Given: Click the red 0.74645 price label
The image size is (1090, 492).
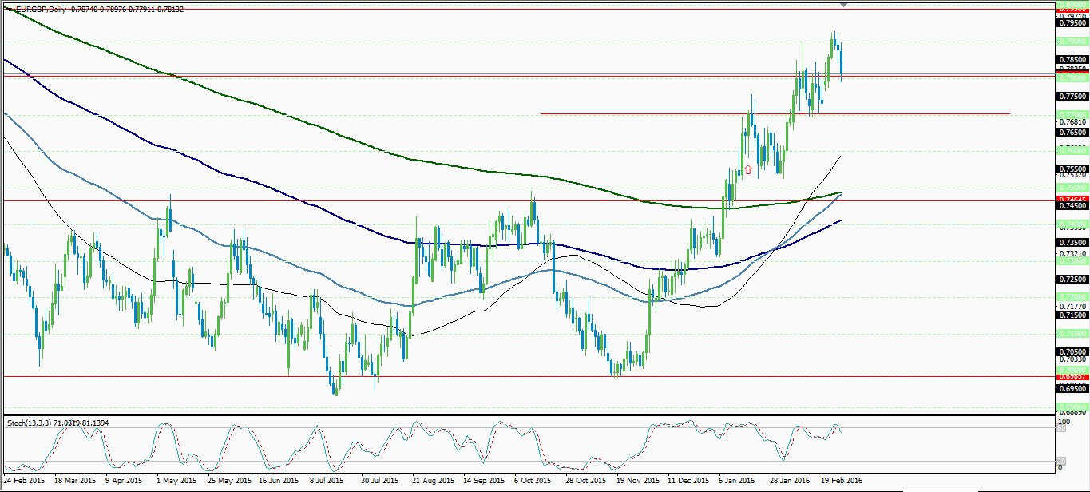Looking at the screenshot, I should pyautogui.click(x=1071, y=199).
